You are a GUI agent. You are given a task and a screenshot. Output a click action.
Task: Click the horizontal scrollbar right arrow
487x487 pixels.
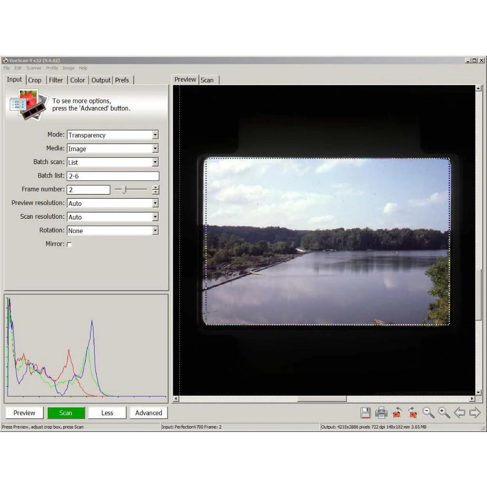click(472, 399)
